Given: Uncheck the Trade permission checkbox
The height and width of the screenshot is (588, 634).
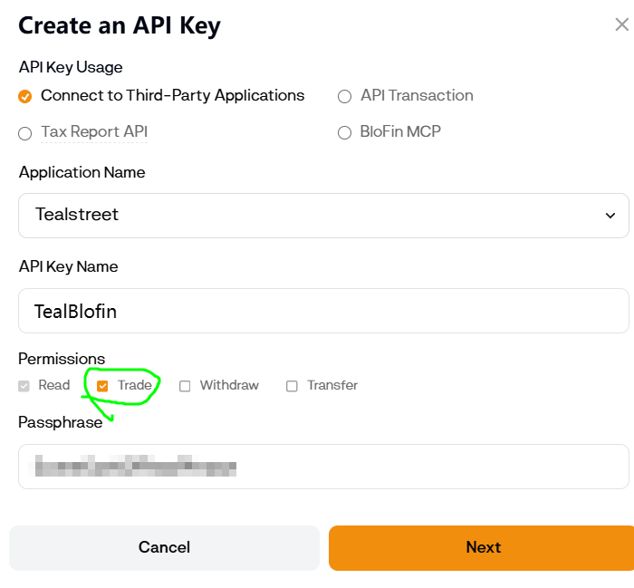Looking at the screenshot, I should coord(102,386).
